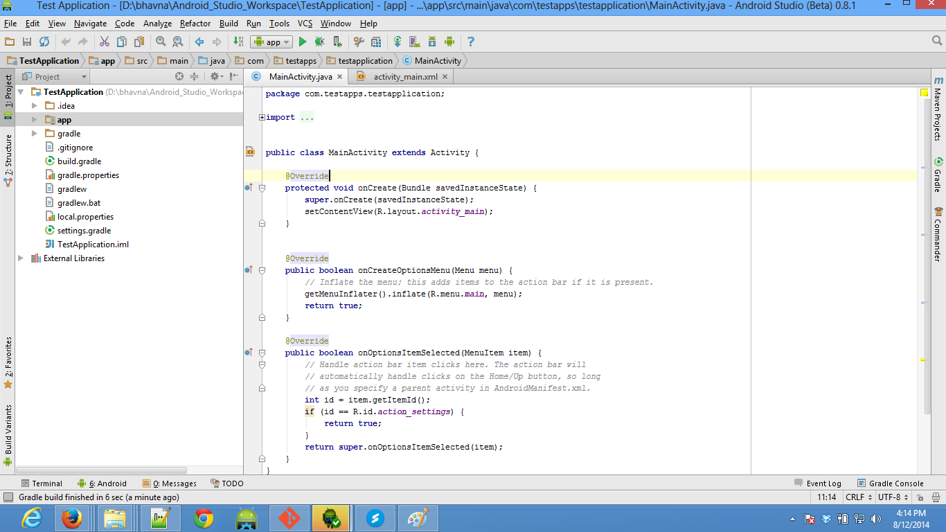Open the Navigate menu
Viewport: 946px width, 532px height.
click(x=90, y=24)
